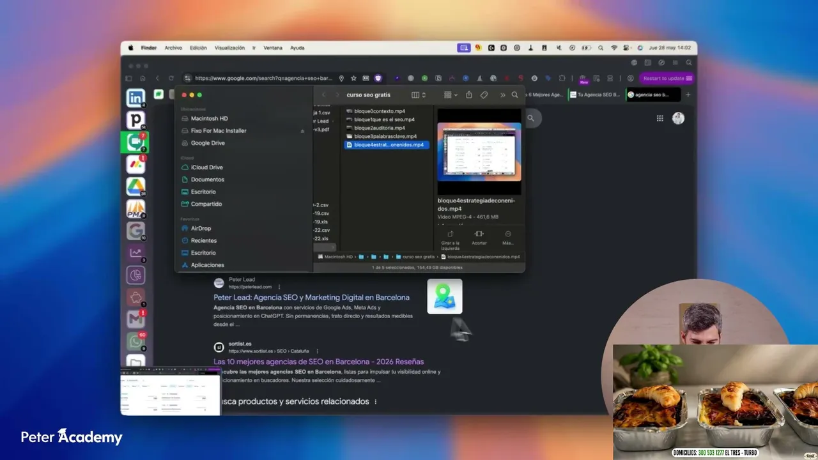818x460 pixels.
Task: Open WhatsApp icon in the browser sidebar
Action: pyautogui.click(x=135, y=340)
